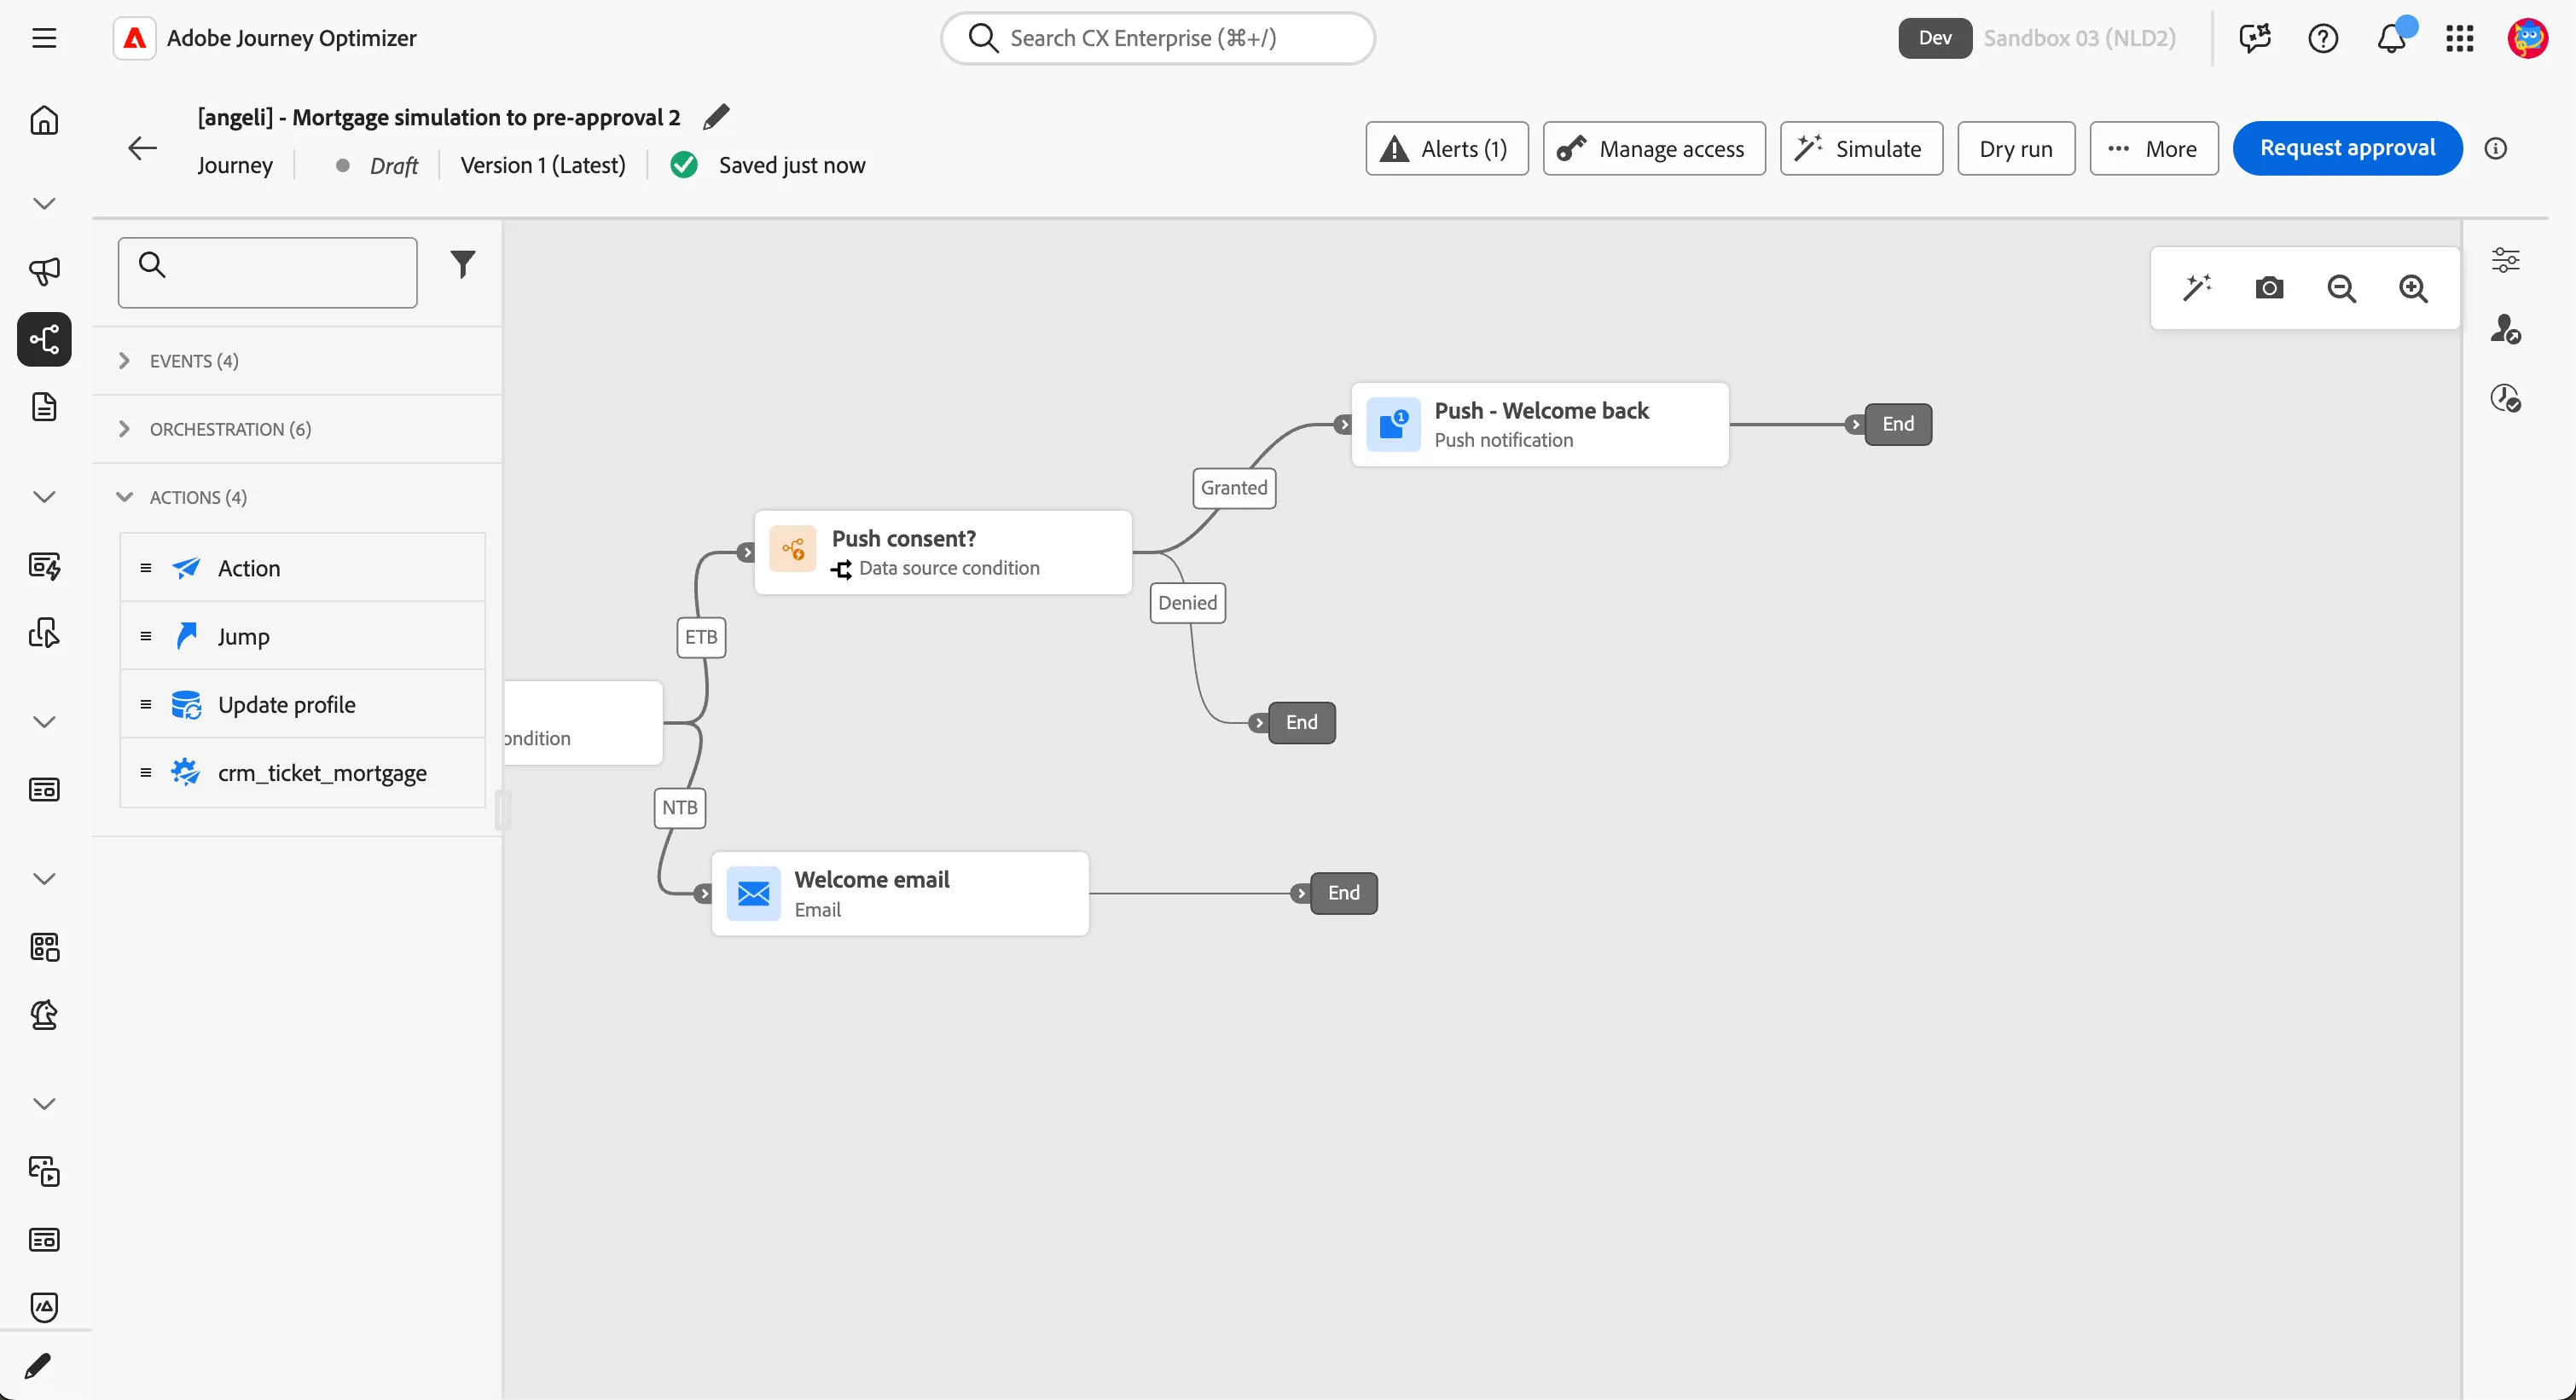Click the auto-arrange magic wand on canvas
The width and height of the screenshot is (2576, 1400).
point(2196,288)
